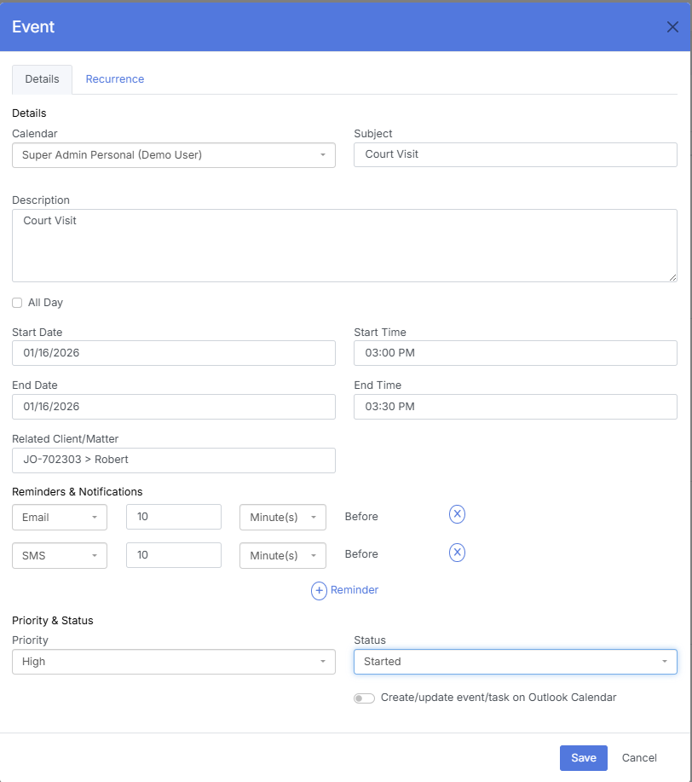Check the All Day checkbox
The image size is (692, 782).
17,303
